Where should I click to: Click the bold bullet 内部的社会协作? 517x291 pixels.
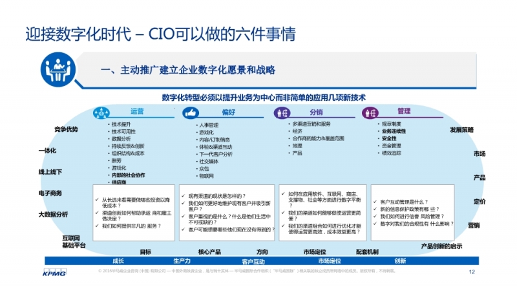pos(128,175)
